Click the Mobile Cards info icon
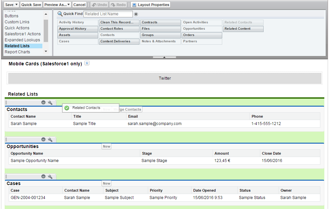Screen dimensions: 329x209 87,63
